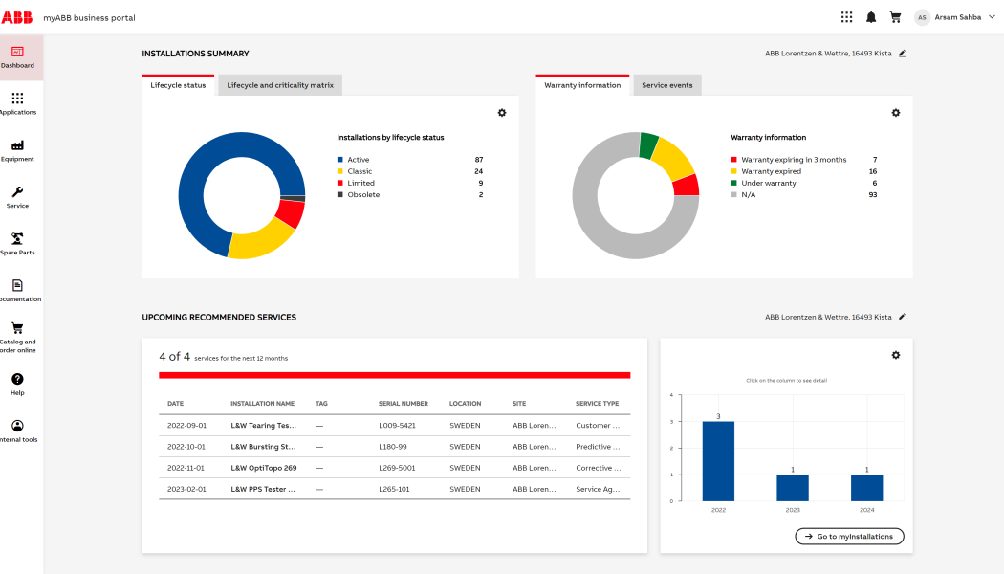Click the Under warranty legend label
This screenshot has width=1004, height=574.
click(769, 183)
